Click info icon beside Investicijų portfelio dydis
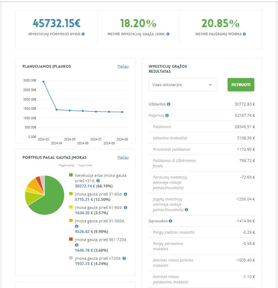This screenshot has width=278, height=288. pyautogui.click(x=83, y=34)
